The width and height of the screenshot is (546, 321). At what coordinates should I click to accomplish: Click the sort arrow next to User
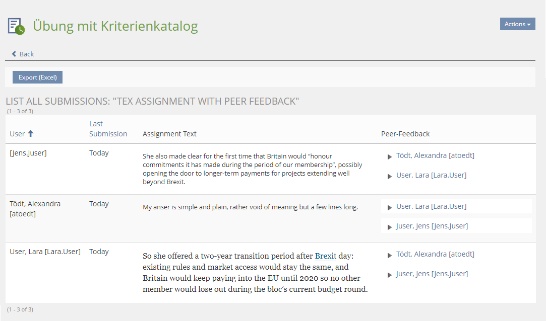pyautogui.click(x=30, y=133)
